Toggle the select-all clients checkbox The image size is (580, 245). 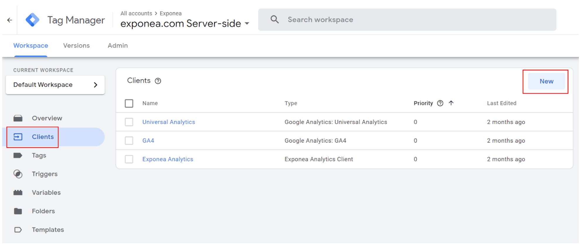pos(129,103)
